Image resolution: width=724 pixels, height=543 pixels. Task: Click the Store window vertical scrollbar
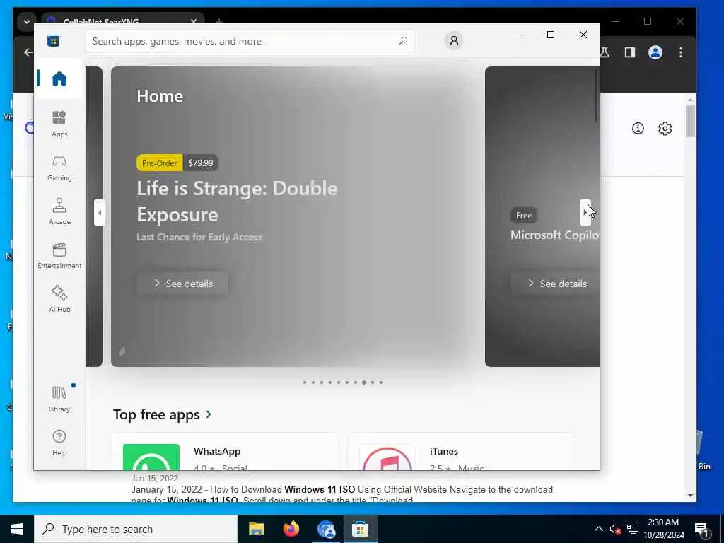coord(596,95)
